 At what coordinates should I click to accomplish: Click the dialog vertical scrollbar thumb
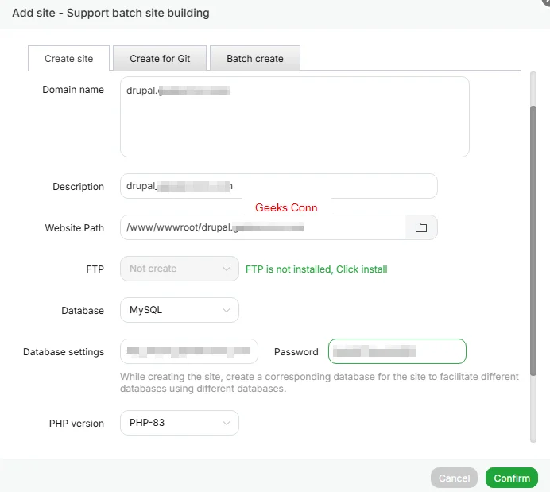click(x=533, y=240)
